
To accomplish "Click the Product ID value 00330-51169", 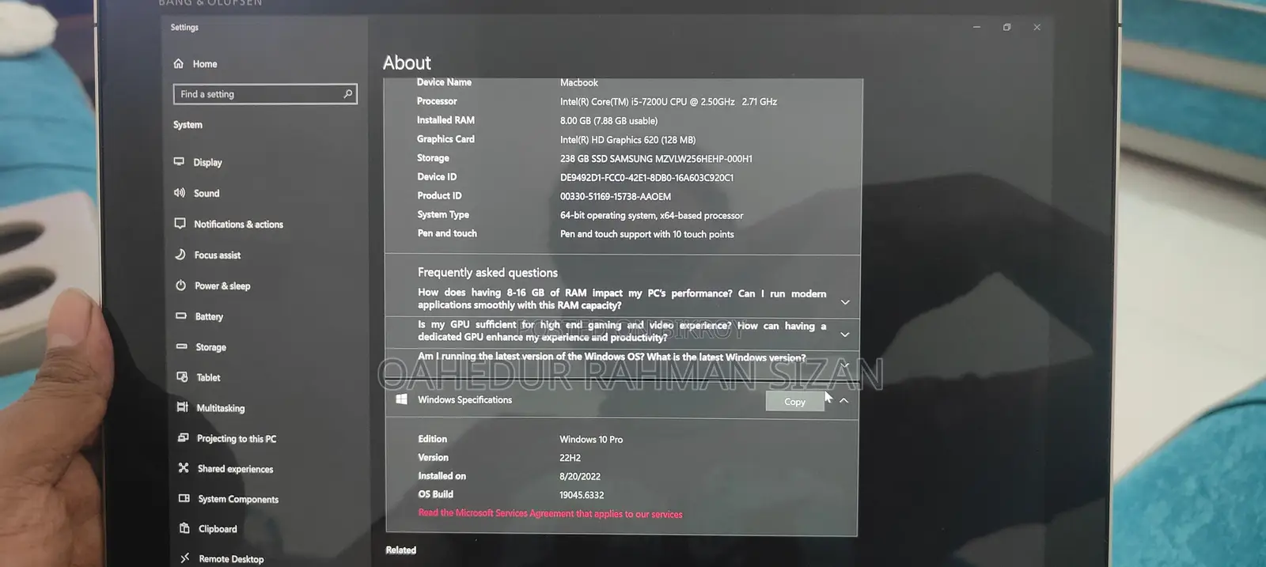I will coord(616,197).
